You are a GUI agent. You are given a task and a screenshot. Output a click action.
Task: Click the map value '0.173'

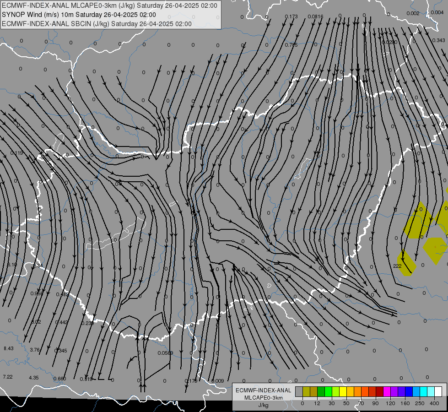[291, 17]
